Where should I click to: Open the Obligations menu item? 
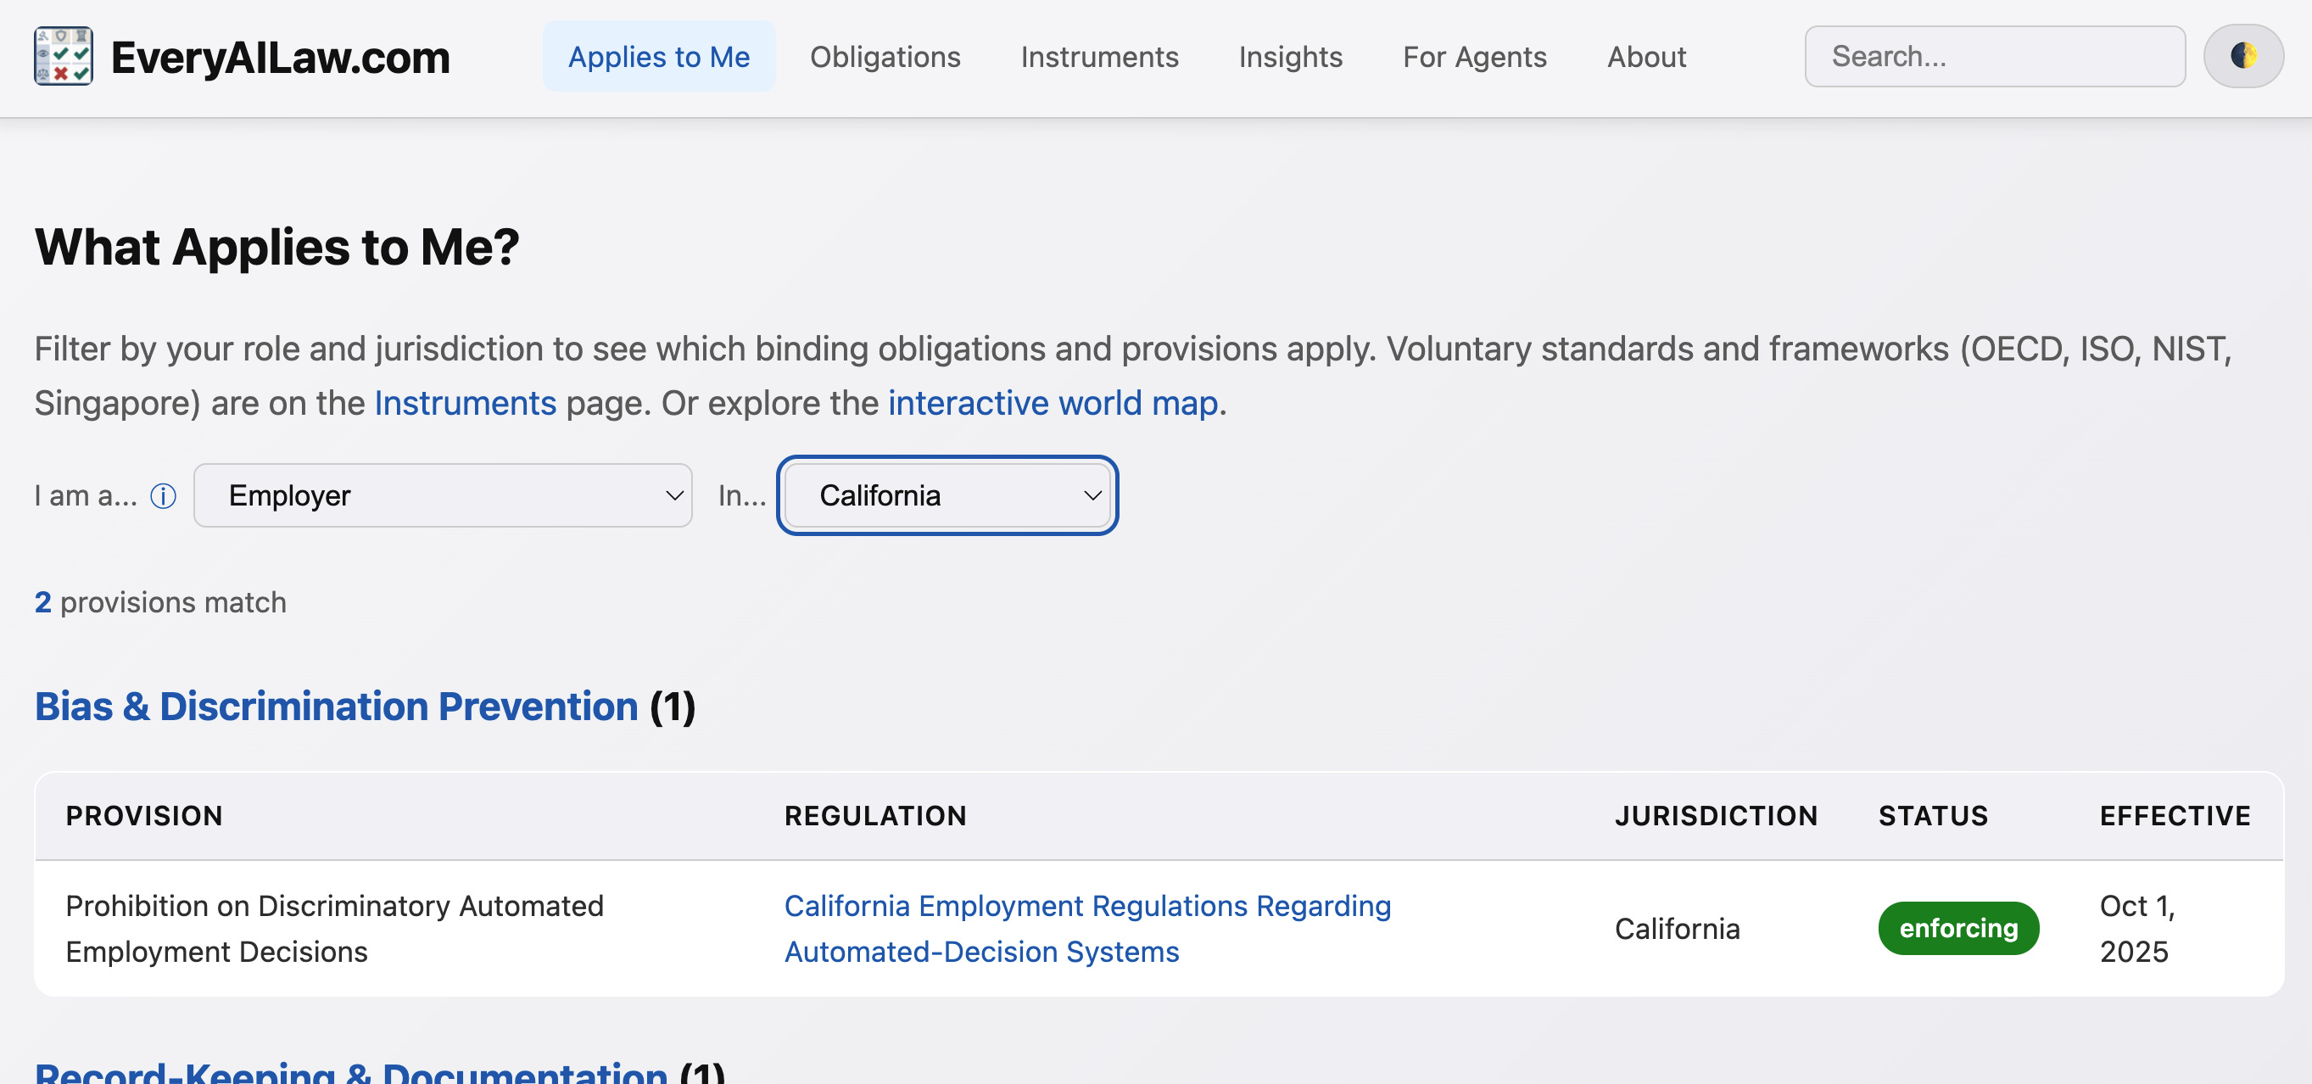coord(885,57)
